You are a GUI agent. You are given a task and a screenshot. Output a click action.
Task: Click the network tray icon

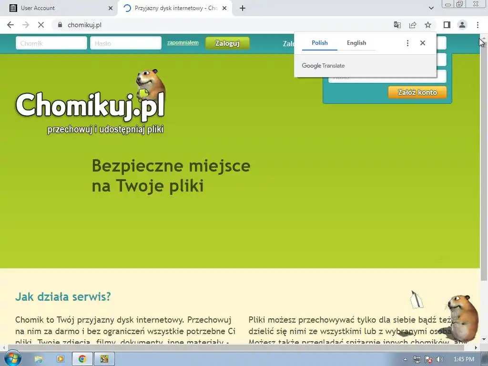click(x=417, y=359)
